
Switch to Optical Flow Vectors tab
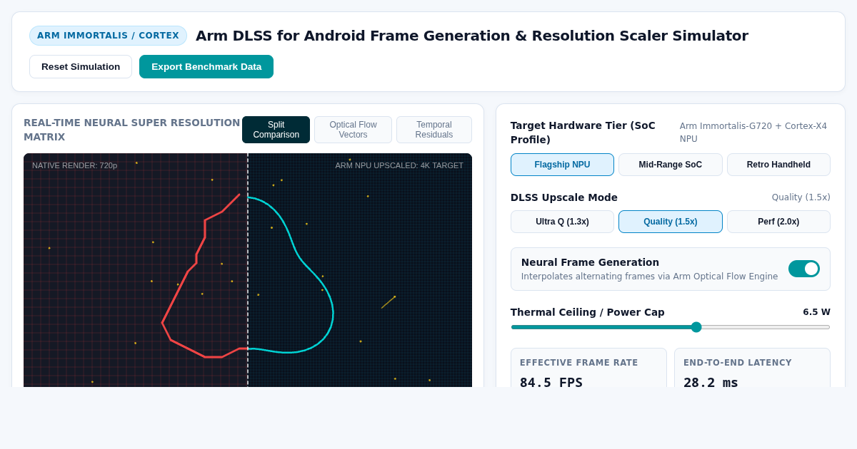353,130
